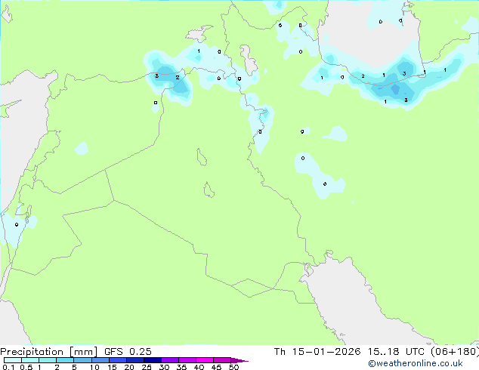Image resolution: width=479 pixels, height=370 pixels.
Task: Click the "0.5" legend scale label
Action: [26, 367]
